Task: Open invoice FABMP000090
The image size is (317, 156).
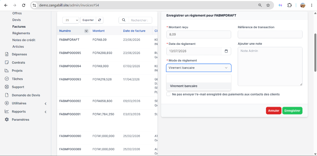Action: (70, 136)
